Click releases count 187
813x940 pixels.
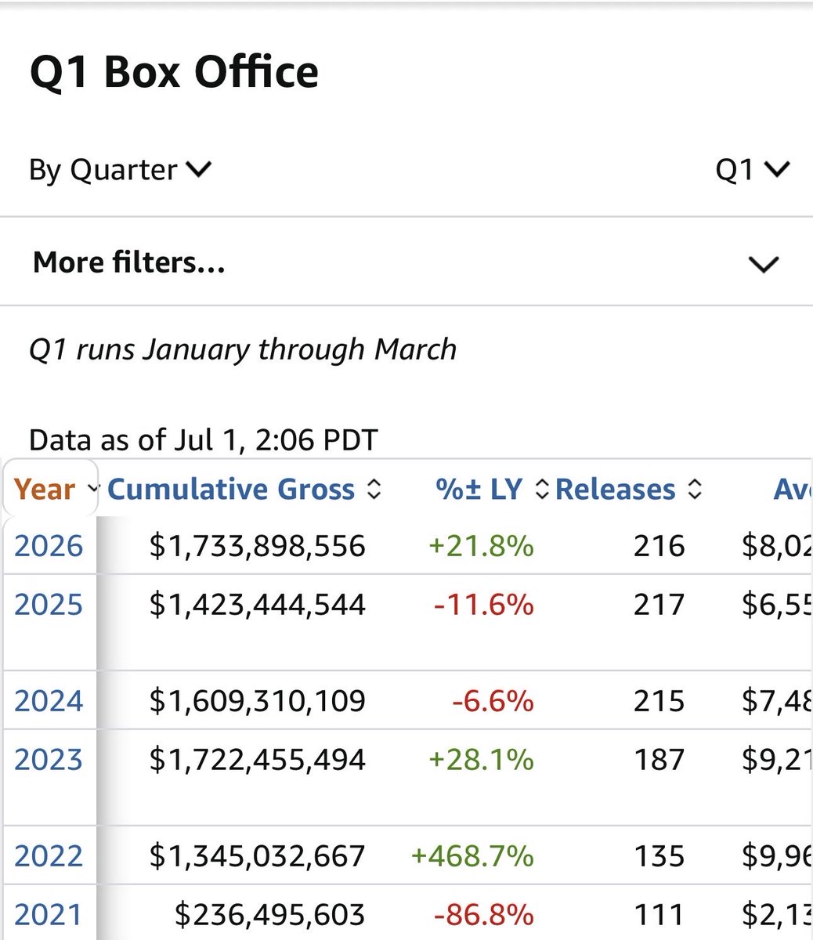point(659,760)
